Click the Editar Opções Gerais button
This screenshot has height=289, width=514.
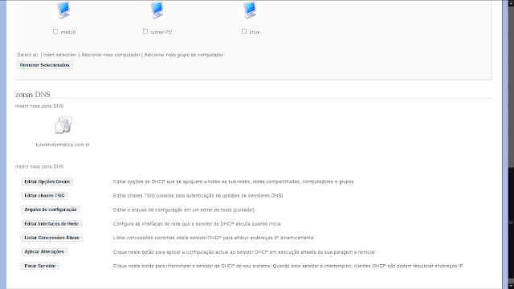coord(47,181)
